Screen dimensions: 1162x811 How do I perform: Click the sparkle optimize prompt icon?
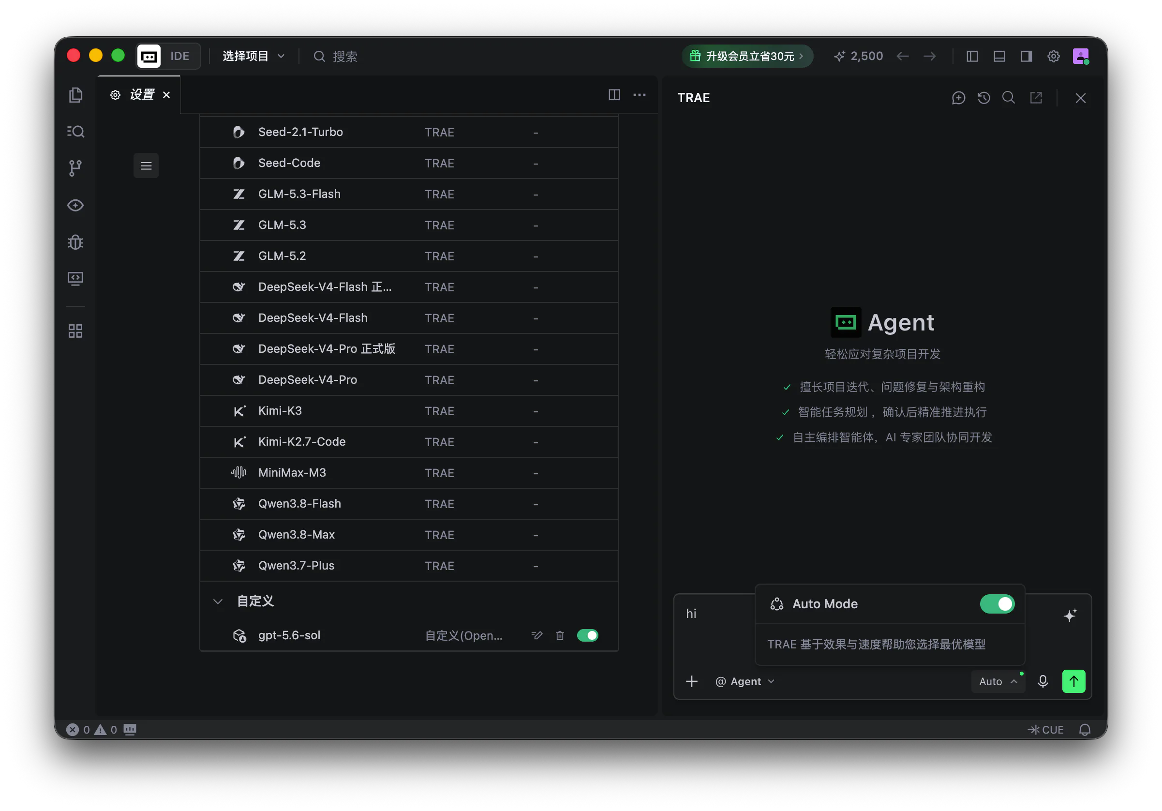coord(1070,615)
